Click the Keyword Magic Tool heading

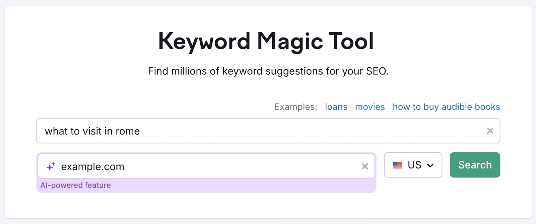click(266, 40)
